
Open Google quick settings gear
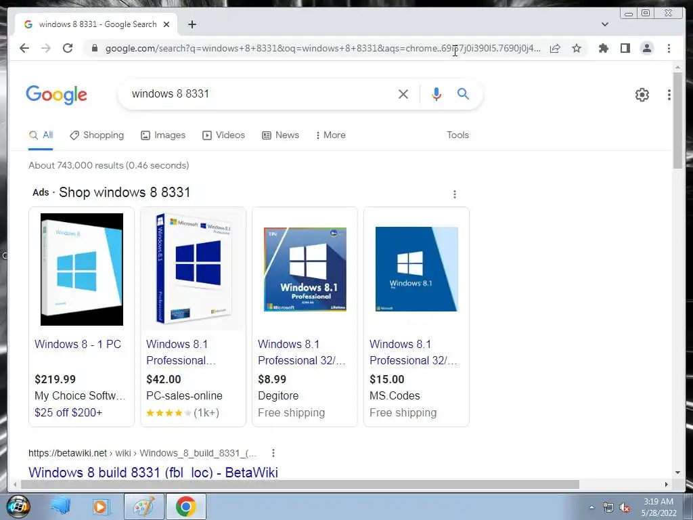coord(642,94)
